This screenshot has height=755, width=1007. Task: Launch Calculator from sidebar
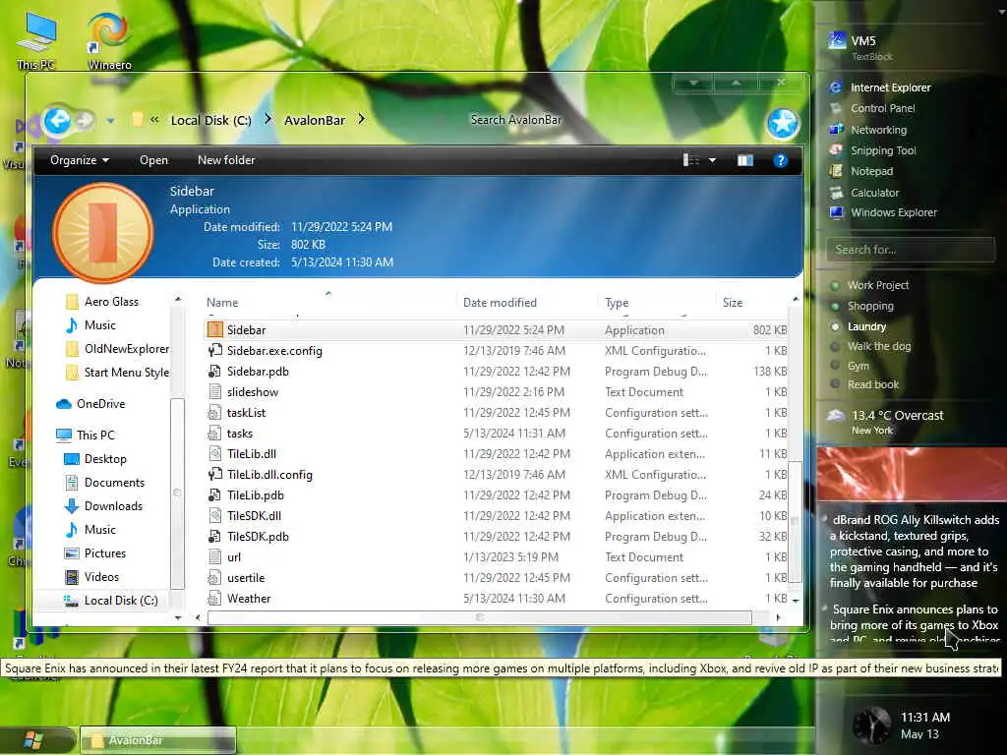coord(864,193)
